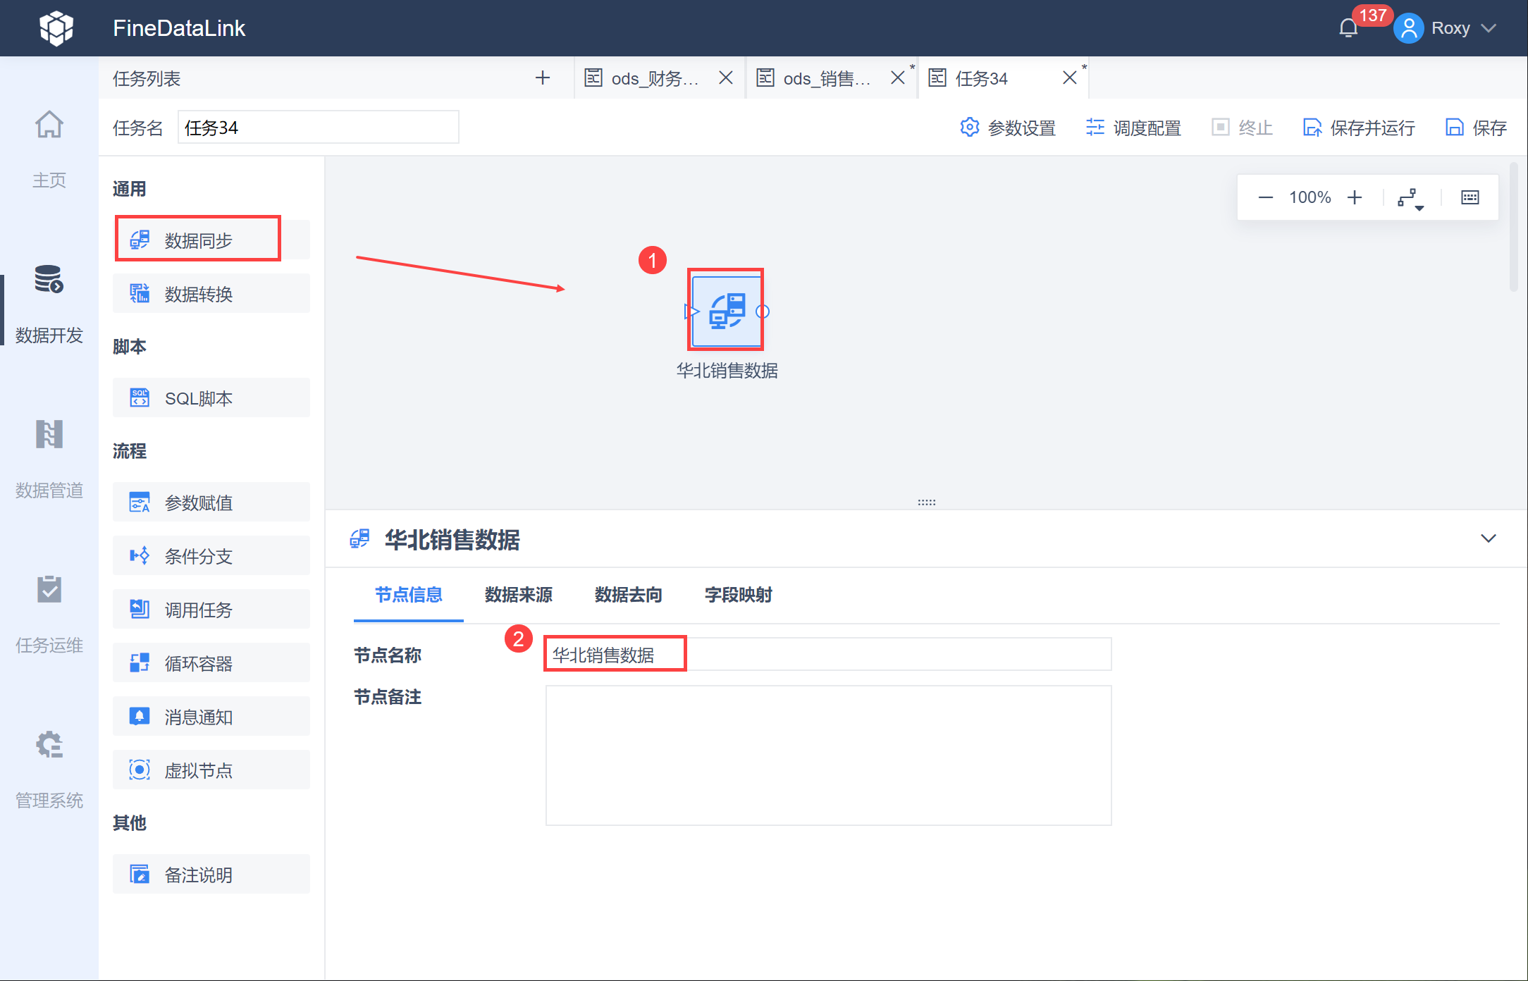Open 数据管道 in the sidebar
The height and width of the screenshot is (981, 1528).
49,435
